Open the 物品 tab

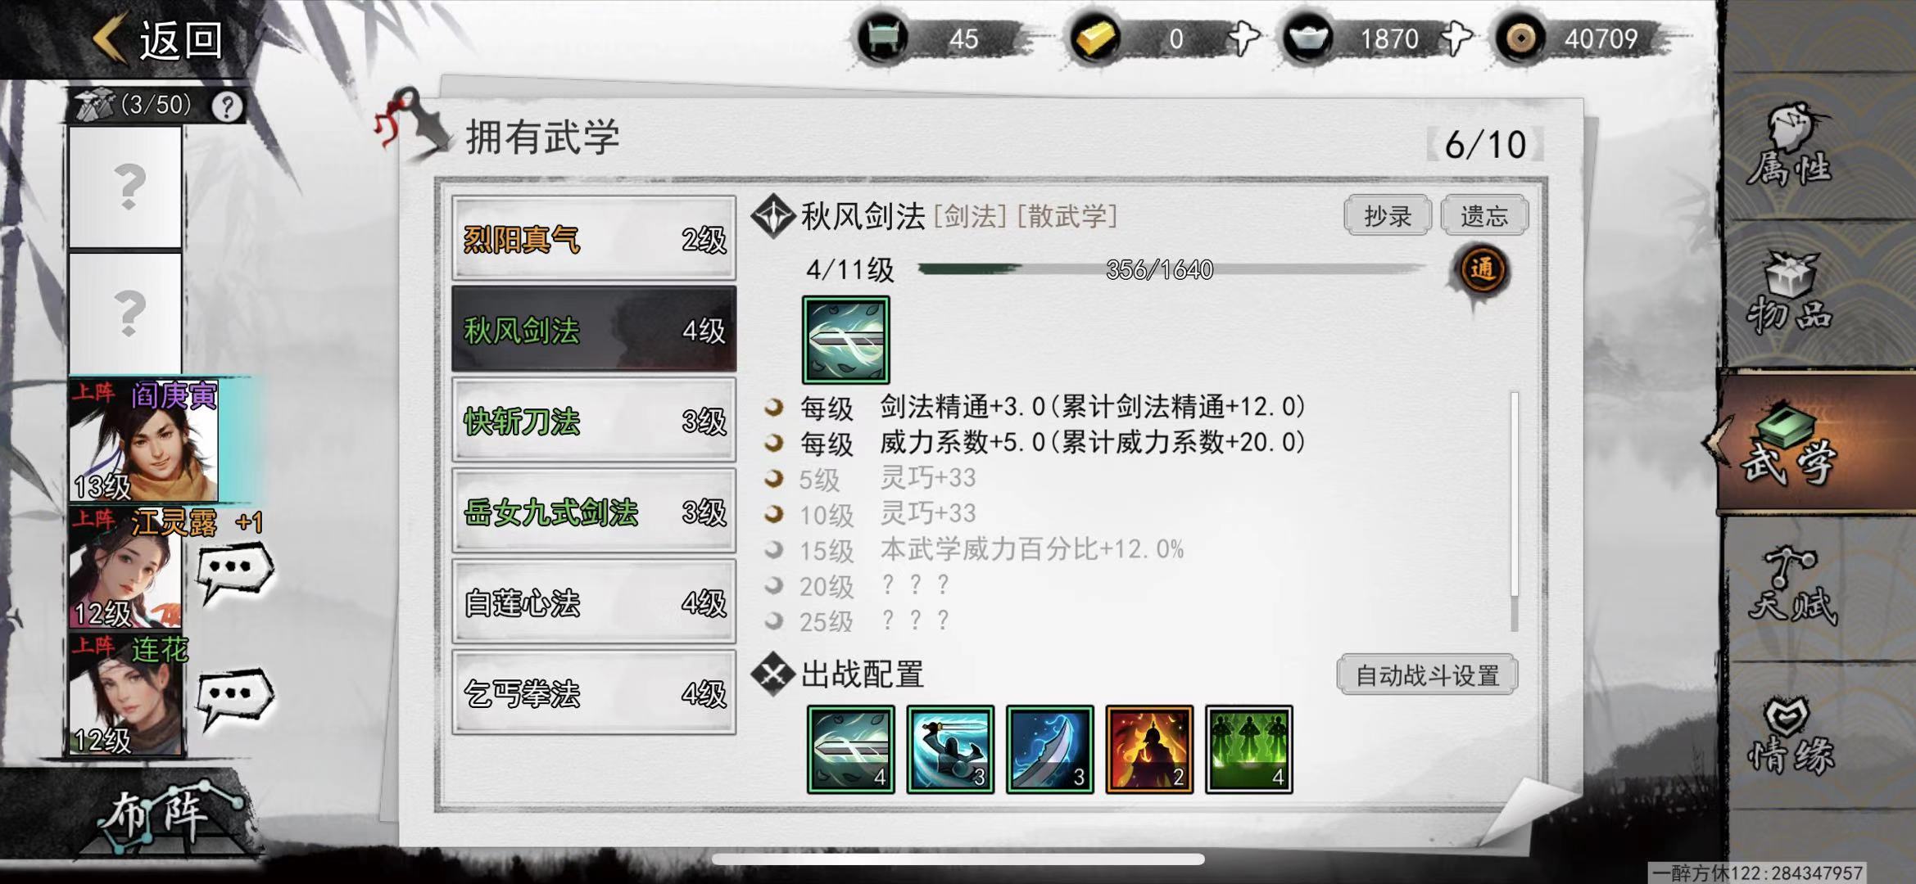[1792, 293]
